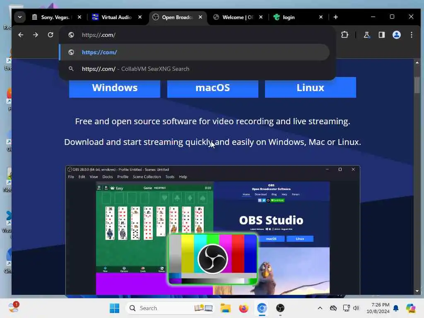Click the page vertical scrollbar thumb
The width and height of the screenshot is (424, 318).
click(417, 85)
